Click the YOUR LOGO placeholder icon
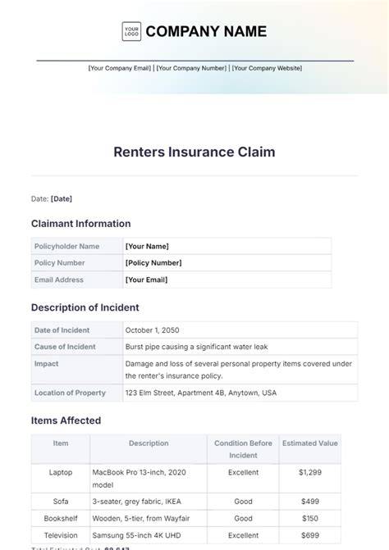The height and width of the screenshot is (550, 389). (131, 32)
